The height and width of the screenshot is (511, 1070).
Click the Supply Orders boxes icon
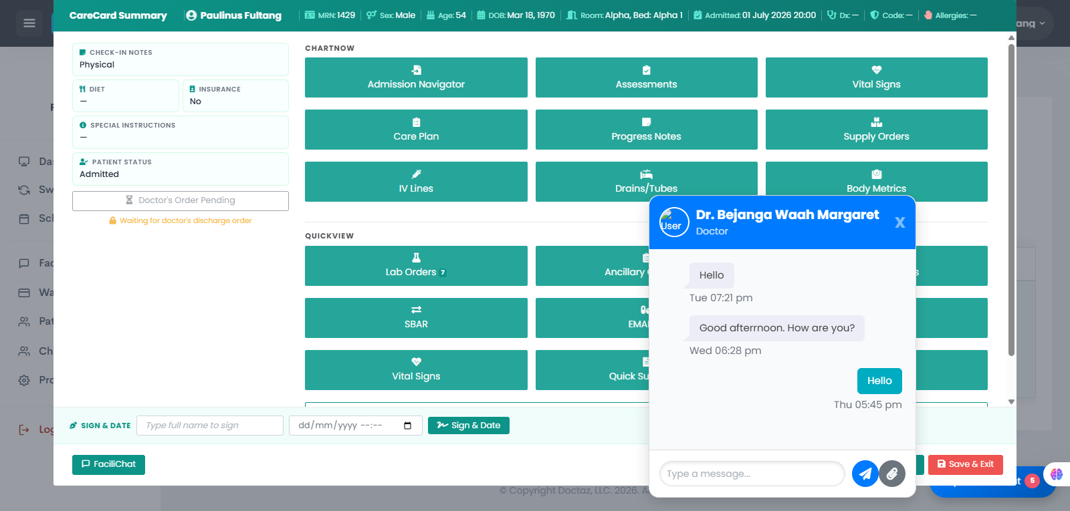[876, 122]
